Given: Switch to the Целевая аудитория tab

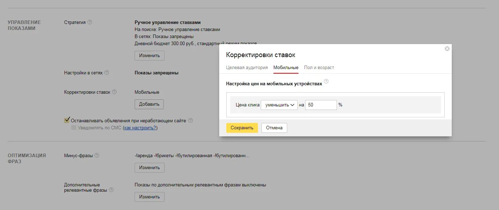Looking at the screenshot, I should coord(247,67).
